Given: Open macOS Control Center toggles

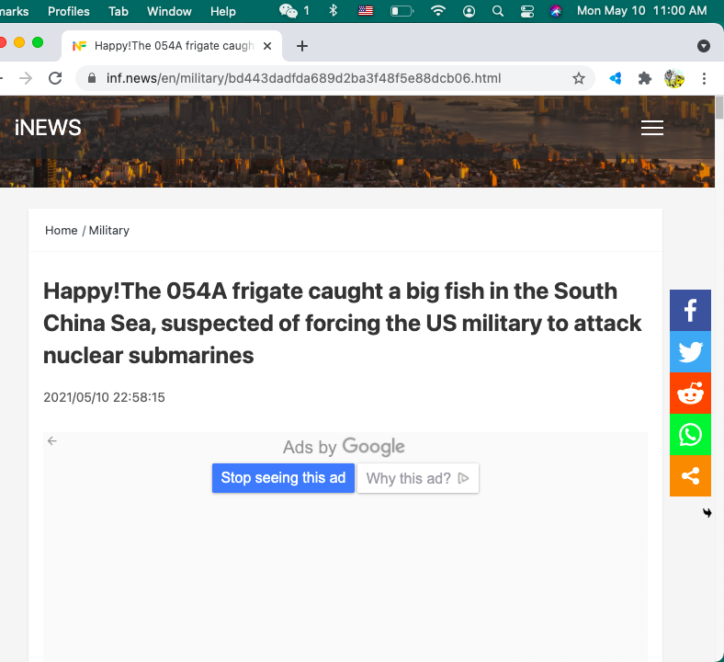Looking at the screenshot, I should [526, 11].
